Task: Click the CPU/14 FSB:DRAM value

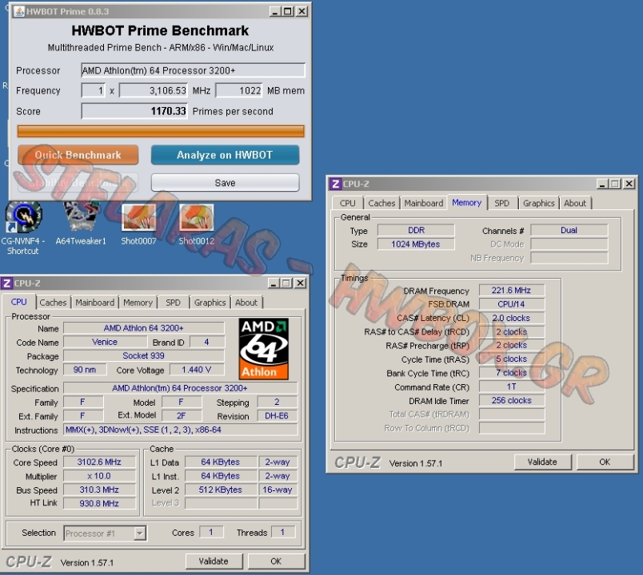Action: [512, 304]
